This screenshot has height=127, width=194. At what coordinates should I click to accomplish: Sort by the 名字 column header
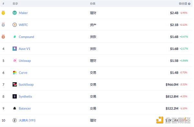(x=15, y=4)
